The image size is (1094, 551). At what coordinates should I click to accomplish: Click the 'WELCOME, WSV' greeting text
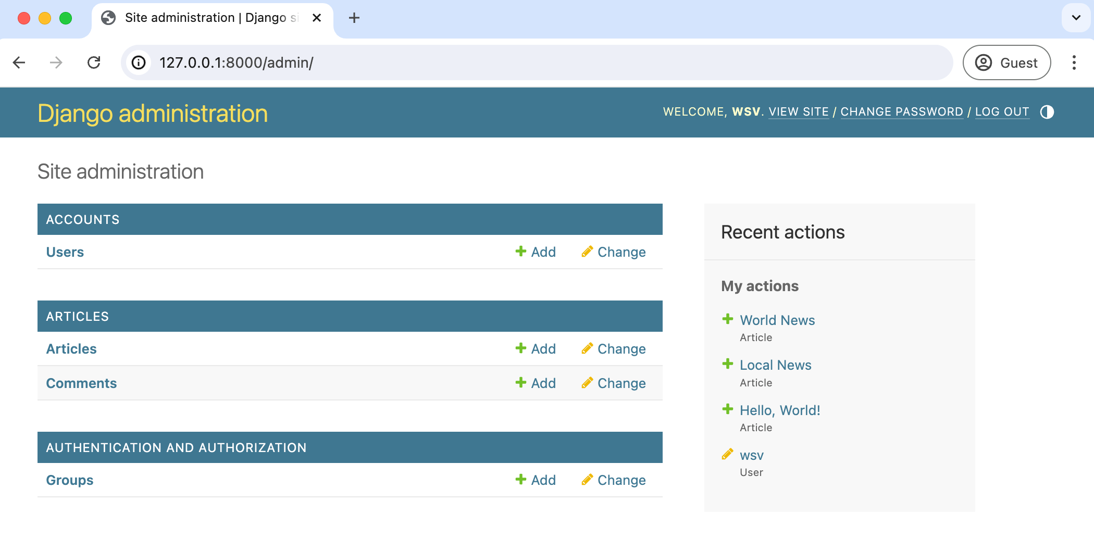point(712,112)
